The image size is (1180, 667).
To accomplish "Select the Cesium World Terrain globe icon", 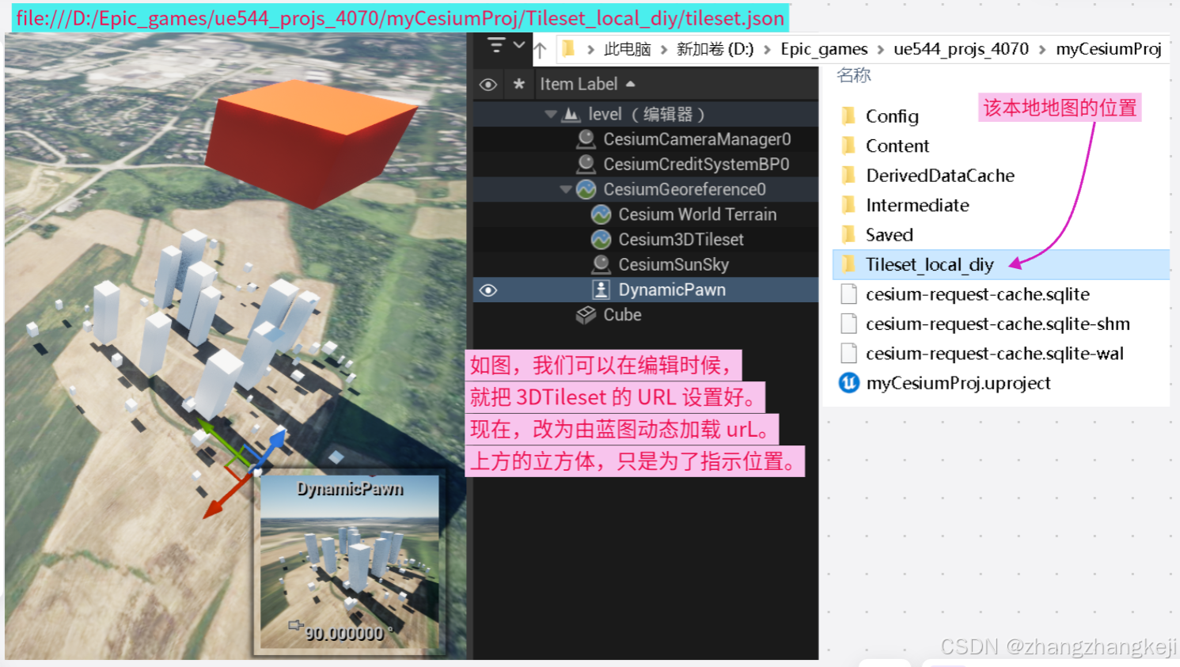I will [x=601, y=214].
